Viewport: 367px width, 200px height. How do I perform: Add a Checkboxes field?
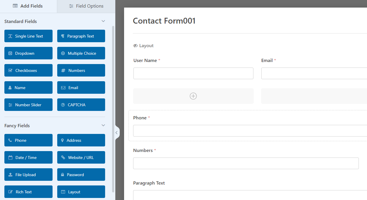[x=28, y=70]
